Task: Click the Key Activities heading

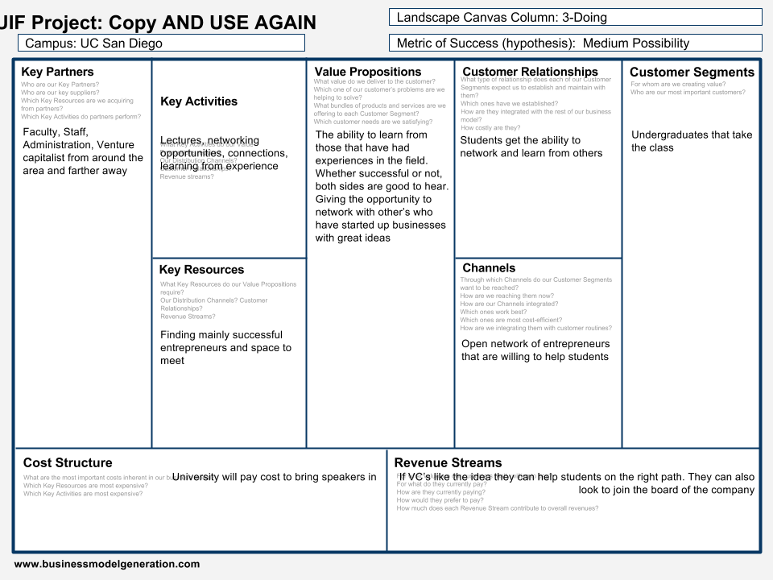Action: [199, 101]
